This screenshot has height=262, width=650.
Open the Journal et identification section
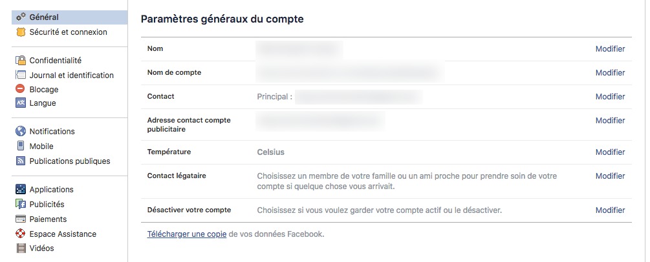[x=71, y=76]
